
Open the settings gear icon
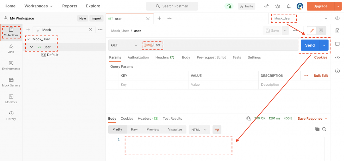tap(277, 6)
